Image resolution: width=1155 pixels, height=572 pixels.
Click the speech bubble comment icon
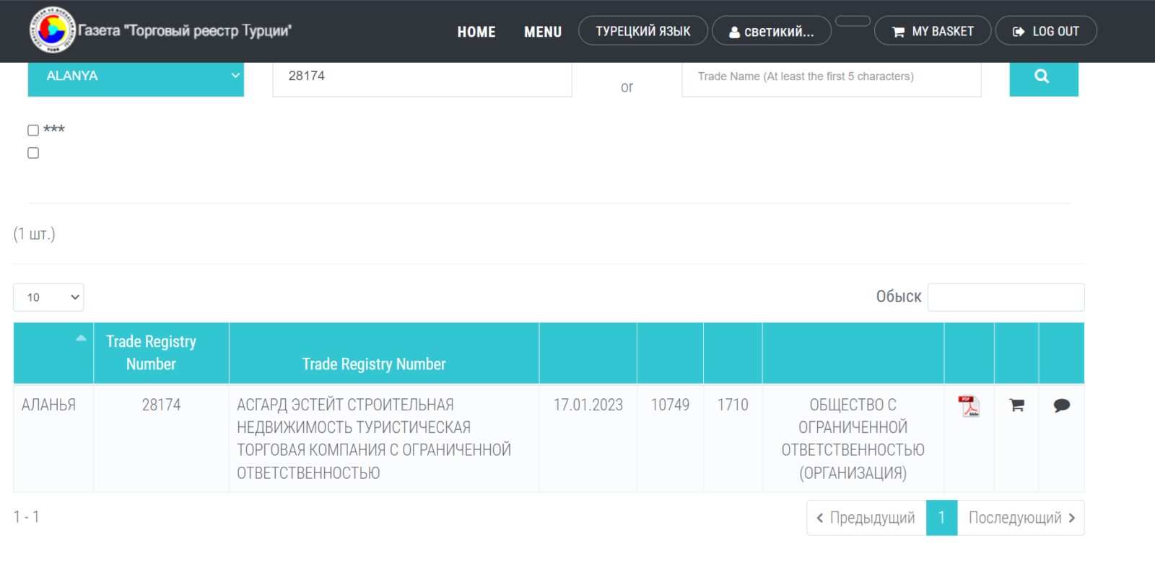point(1061,405)
